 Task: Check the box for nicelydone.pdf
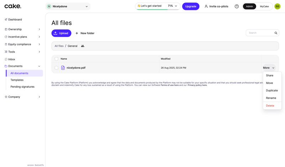coord(56,68)
